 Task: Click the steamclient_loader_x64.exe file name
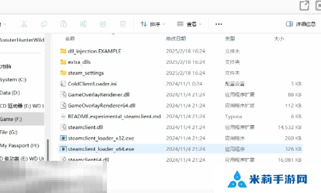101,149
